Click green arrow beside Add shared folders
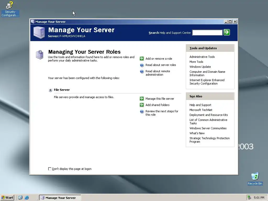 point(142,105)
